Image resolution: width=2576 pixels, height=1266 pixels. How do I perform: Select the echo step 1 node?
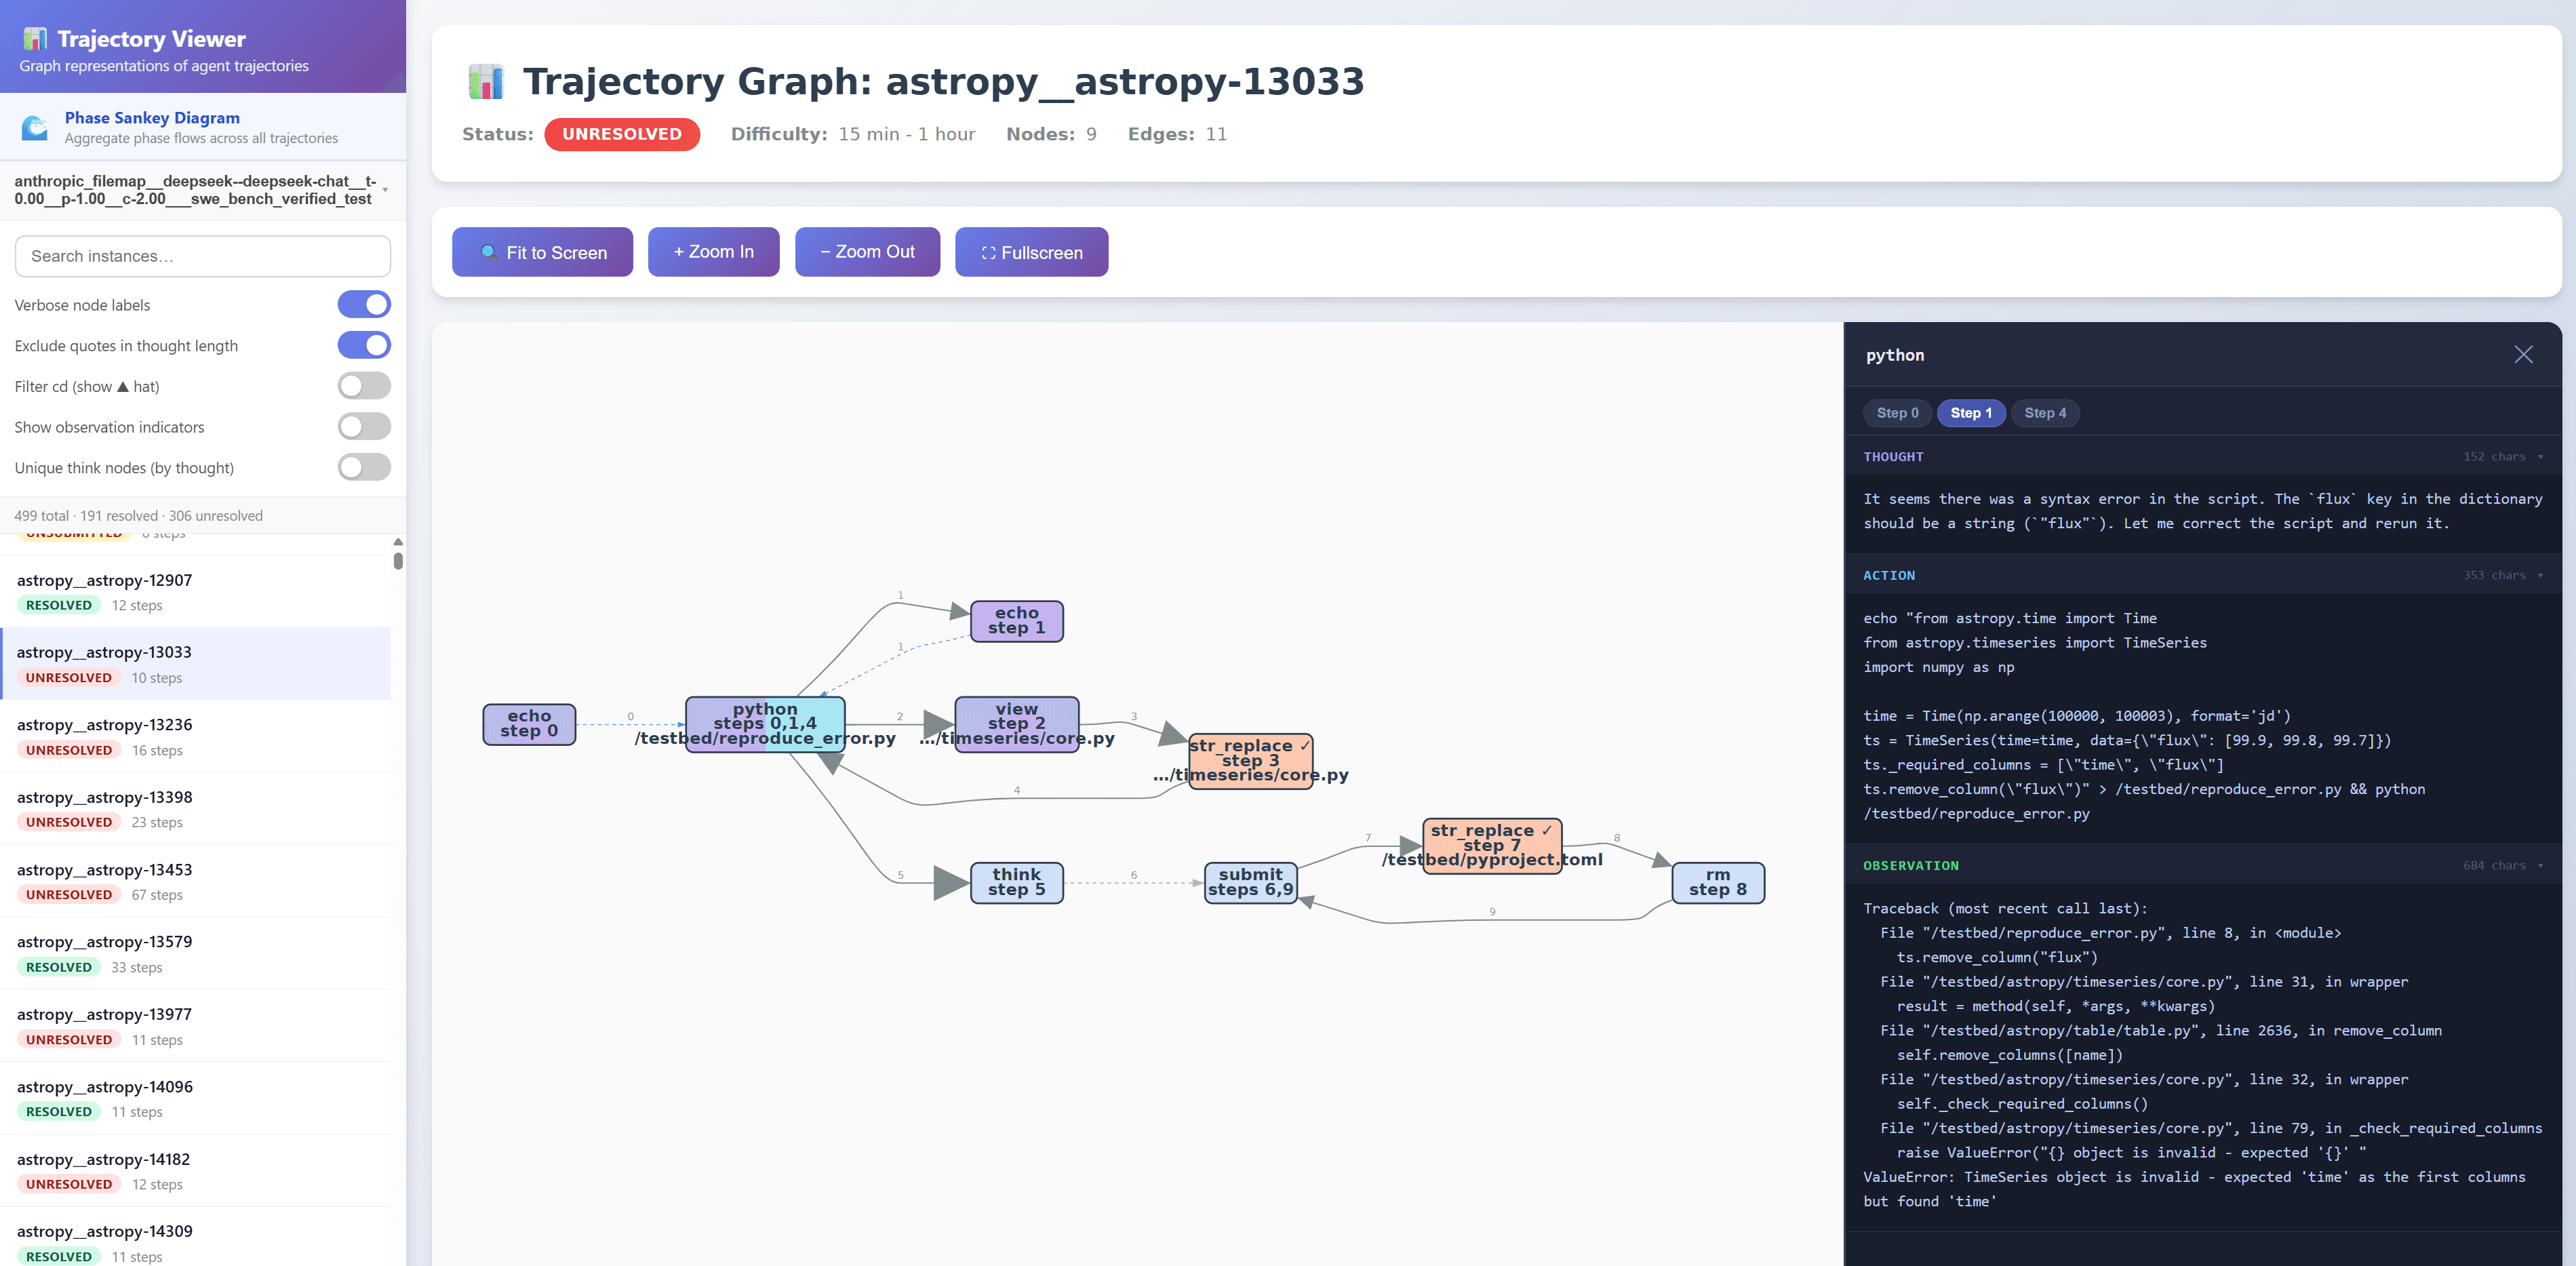[1016, 621]
